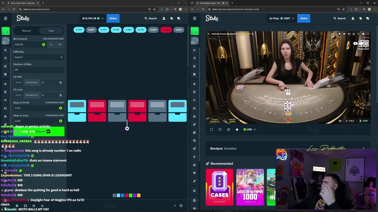Viewport: 378px width, 212px height.
Task: Open notifications bell in Cases window header
Action: click(171, 18)
